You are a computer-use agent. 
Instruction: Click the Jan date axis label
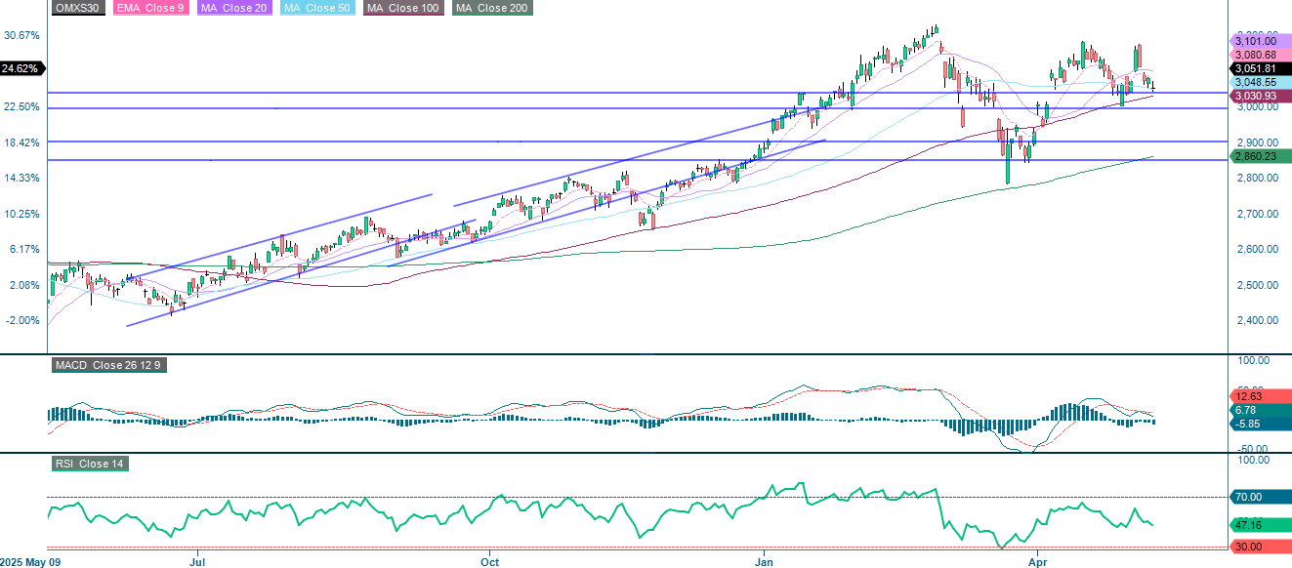tap(765, 561)
